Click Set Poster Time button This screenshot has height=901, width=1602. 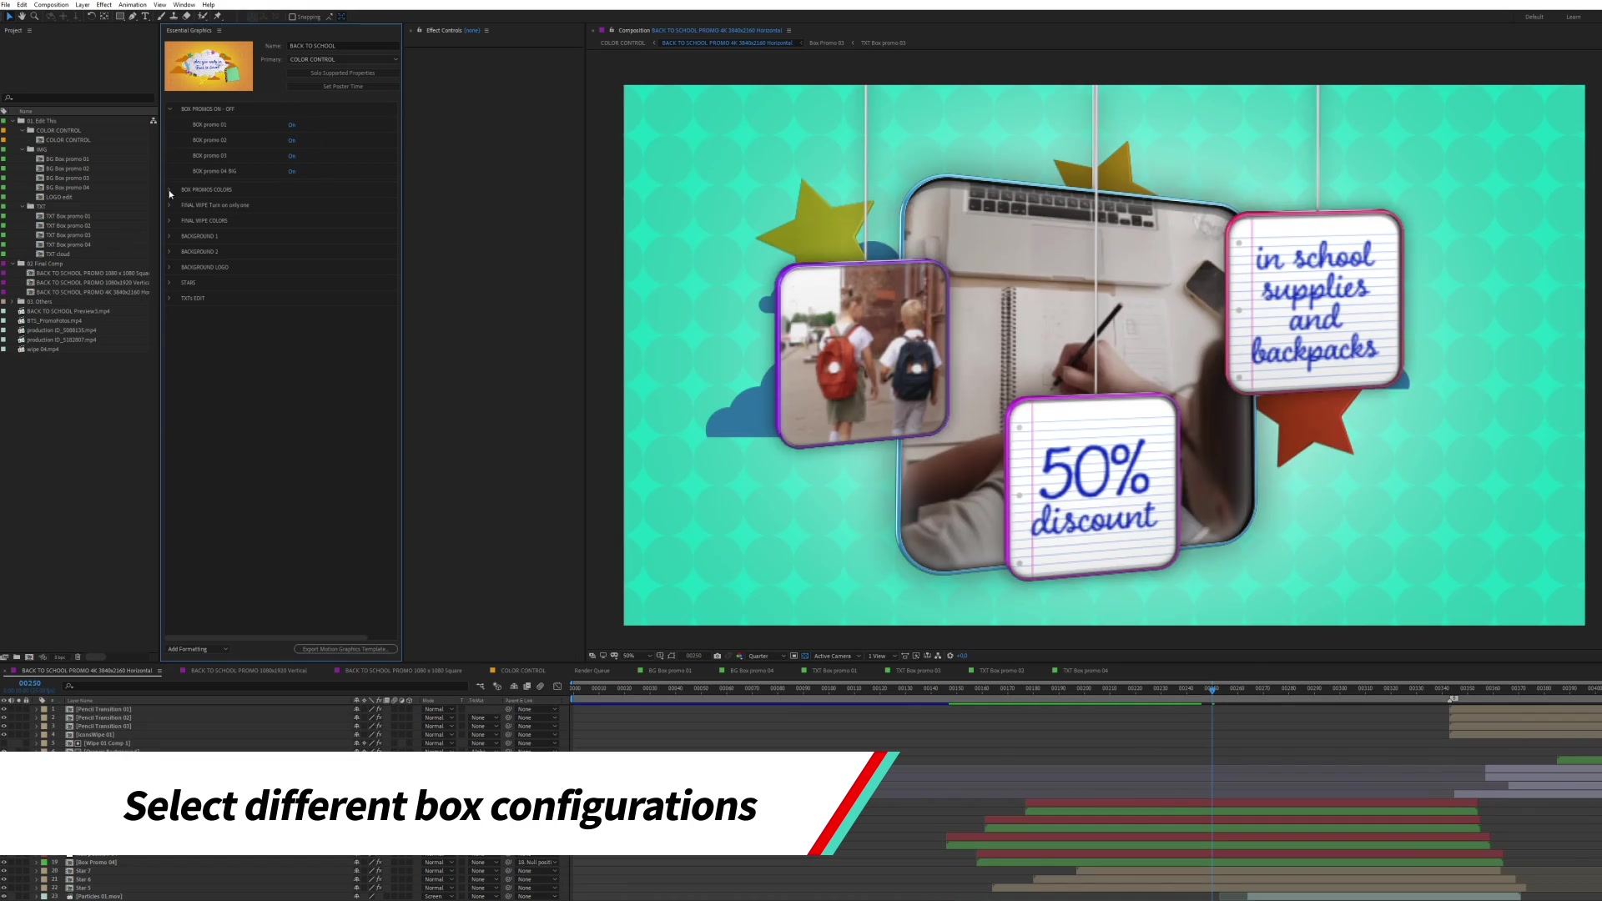coord(343,87)
